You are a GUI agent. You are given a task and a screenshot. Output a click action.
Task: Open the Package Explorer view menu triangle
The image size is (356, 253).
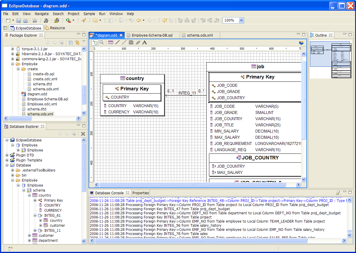[x=84, y=42]
